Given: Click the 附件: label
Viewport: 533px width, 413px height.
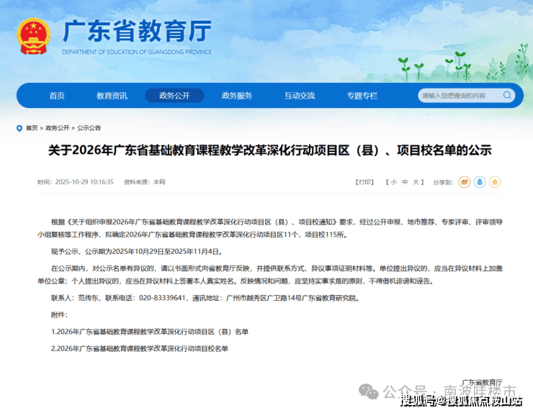Looking at the screenshot, I should (x=59, y=315).
